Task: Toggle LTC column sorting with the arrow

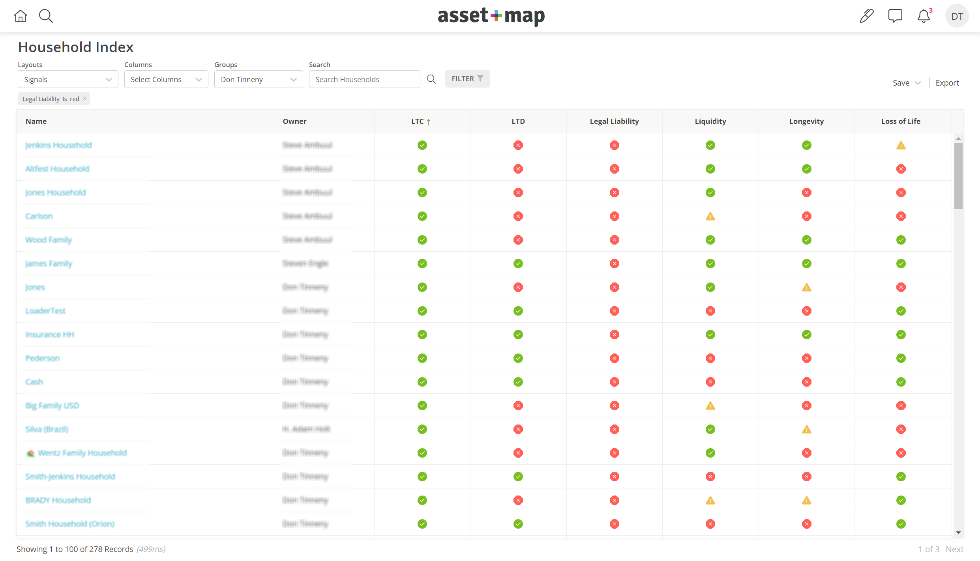Action: [429, 122]
